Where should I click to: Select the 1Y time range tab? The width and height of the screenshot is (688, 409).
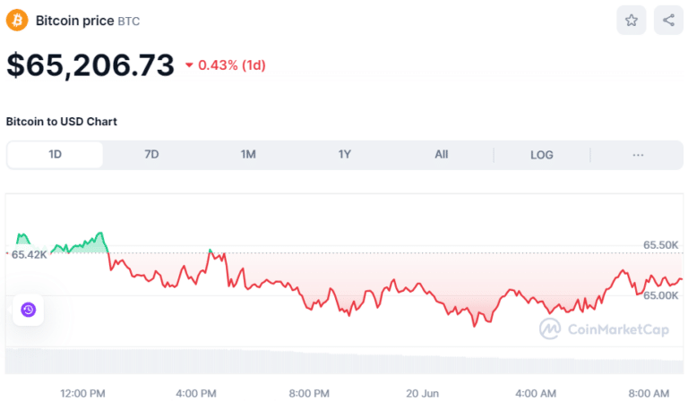click(x=345, y=155)
